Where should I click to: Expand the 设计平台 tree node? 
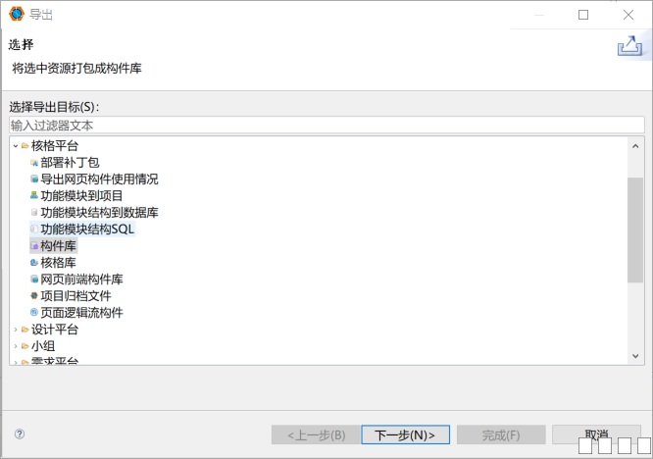tap(15, 330)
